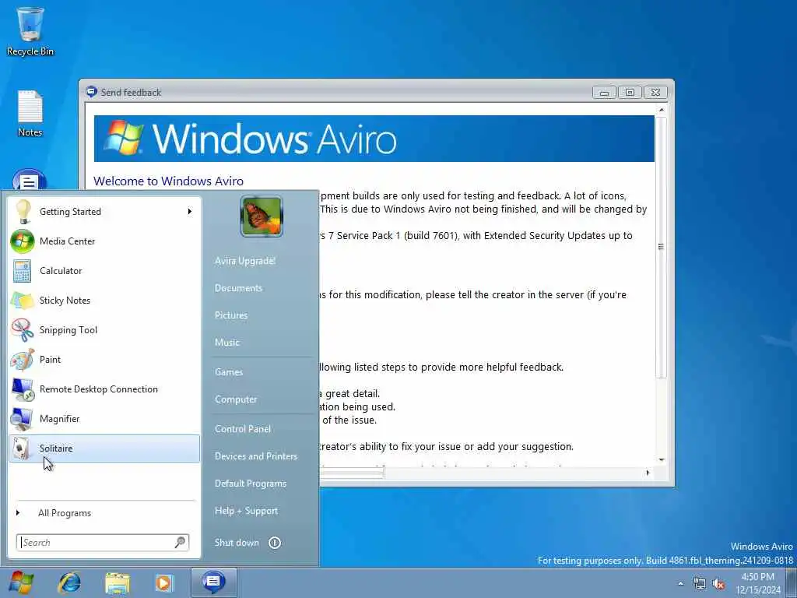Open Default Programs

251,484
